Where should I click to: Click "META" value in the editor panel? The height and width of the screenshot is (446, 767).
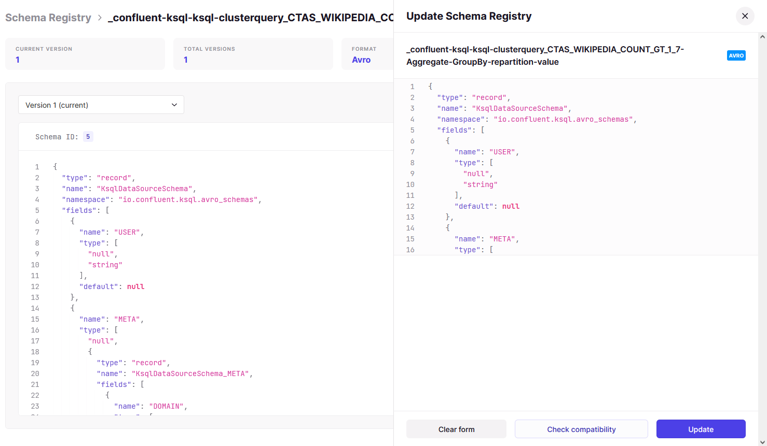pos(502,239)
